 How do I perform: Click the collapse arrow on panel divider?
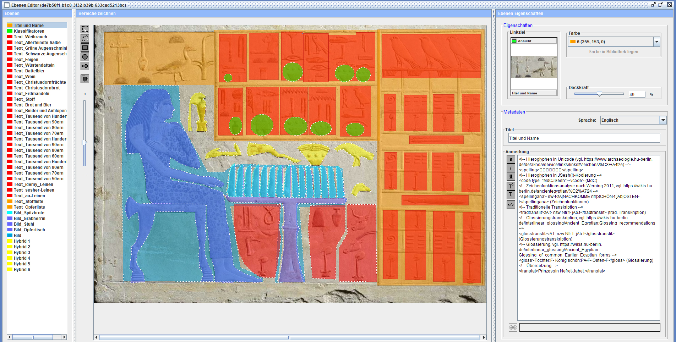click(x=493, y=12)
